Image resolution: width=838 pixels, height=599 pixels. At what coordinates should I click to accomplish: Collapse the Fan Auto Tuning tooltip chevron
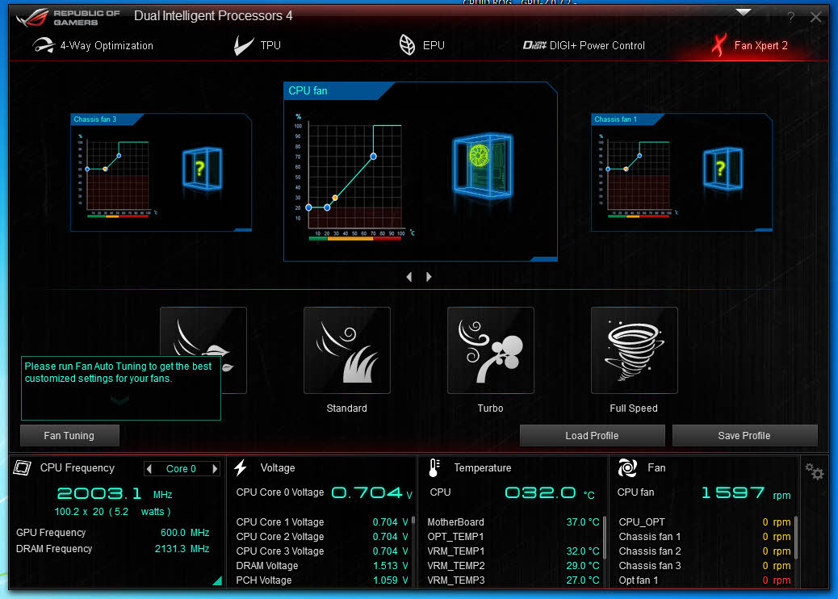[x=119, y=400]
